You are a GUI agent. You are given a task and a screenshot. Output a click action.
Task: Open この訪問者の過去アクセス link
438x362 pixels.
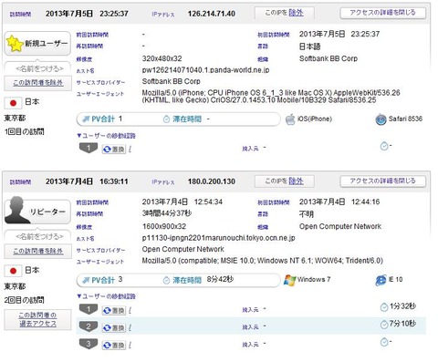37,319
